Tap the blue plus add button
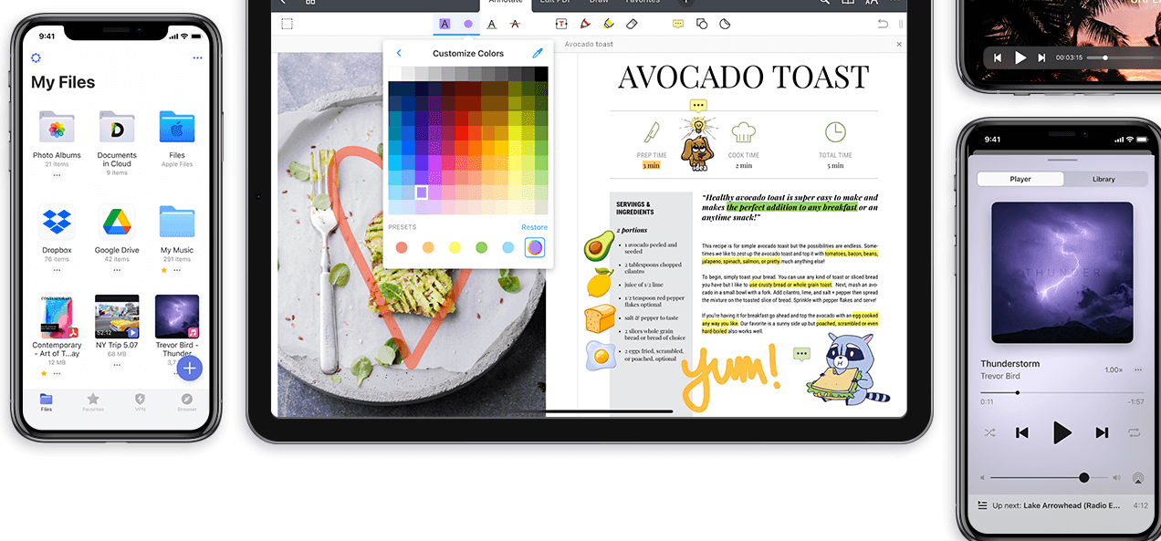The height and width of the screenshot is (541, 1161). pos(189,369)
